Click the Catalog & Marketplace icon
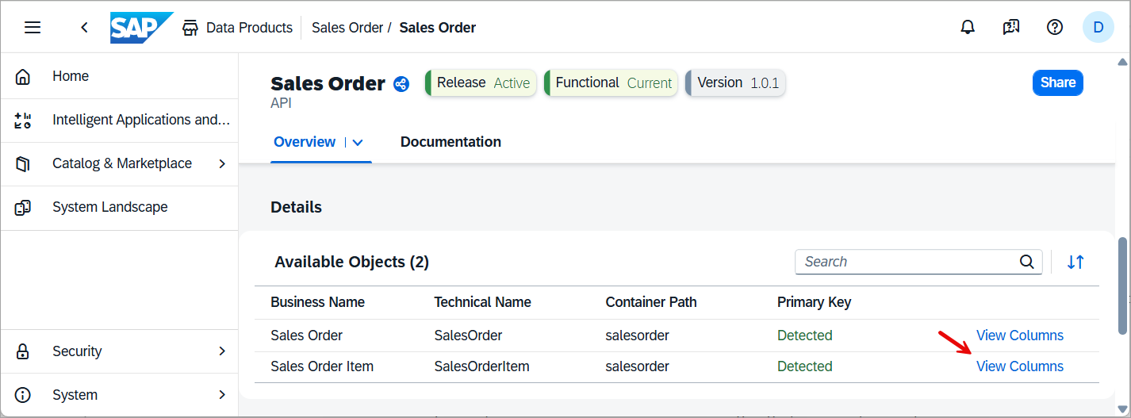The height and width of the screenshot is (418, 1131). click(23, 164)
